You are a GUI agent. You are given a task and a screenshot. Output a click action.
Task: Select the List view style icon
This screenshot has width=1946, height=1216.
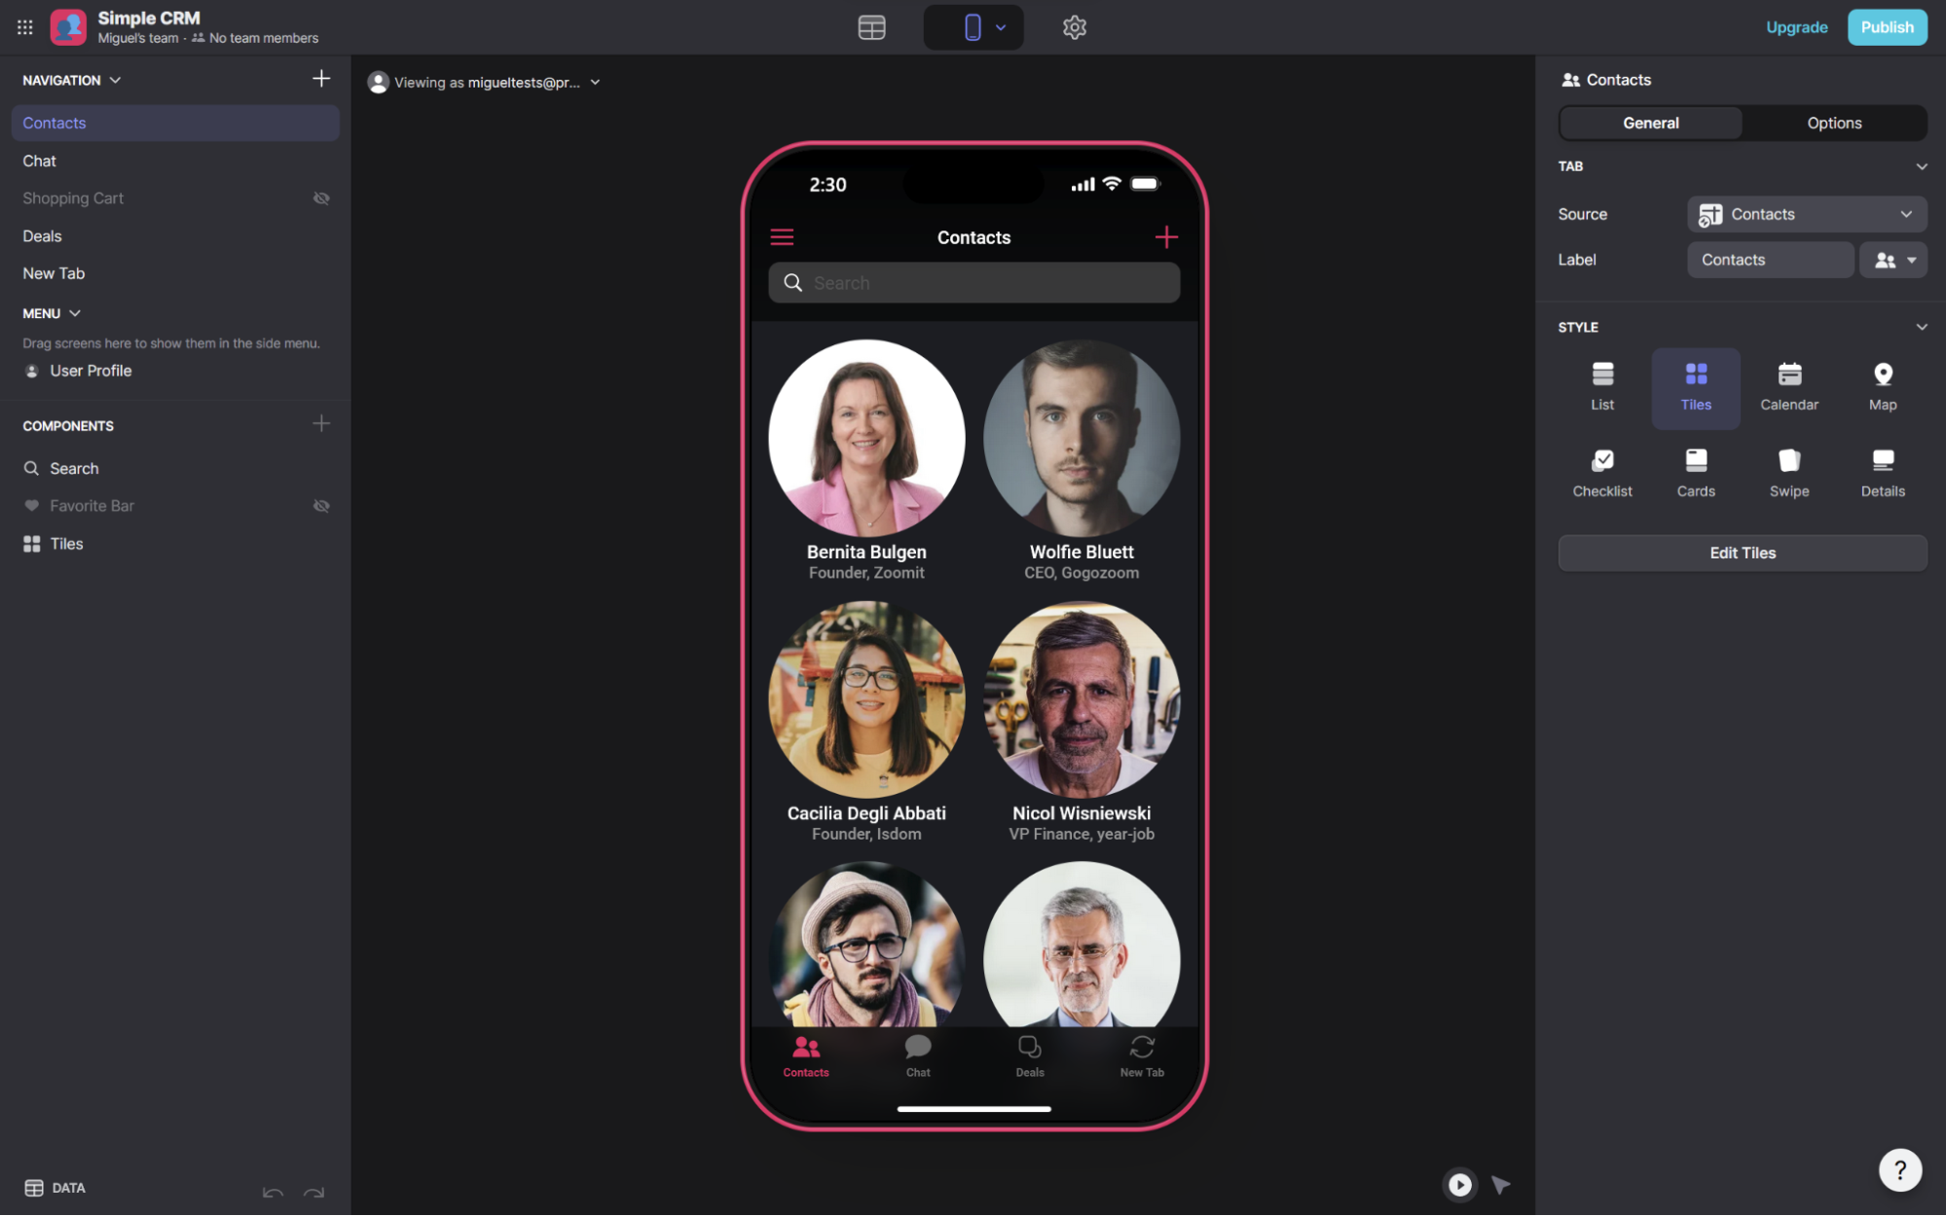(1602, 385)
